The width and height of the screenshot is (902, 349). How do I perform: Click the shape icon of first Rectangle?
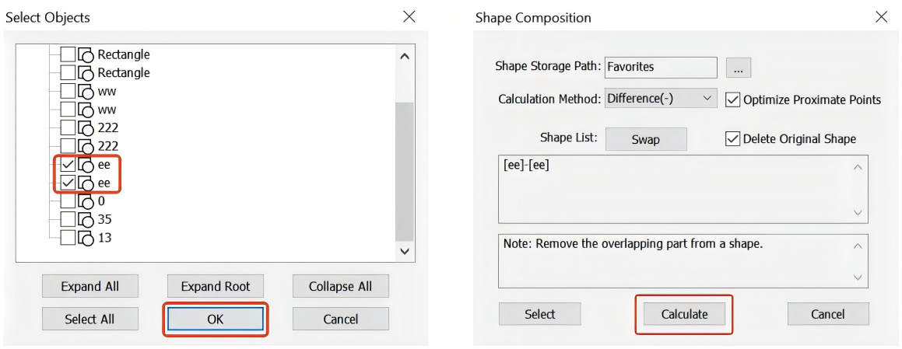pos(86,55)
